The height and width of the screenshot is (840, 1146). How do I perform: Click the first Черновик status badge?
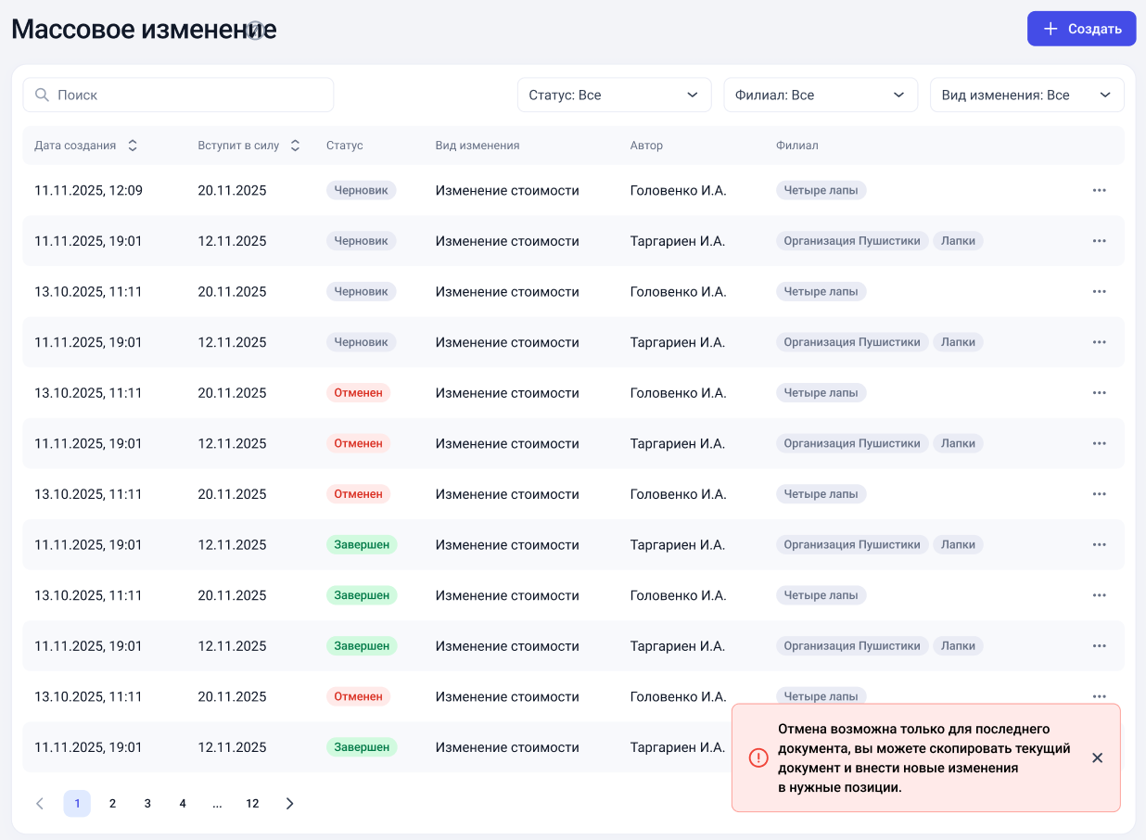[x=362, y=190]
